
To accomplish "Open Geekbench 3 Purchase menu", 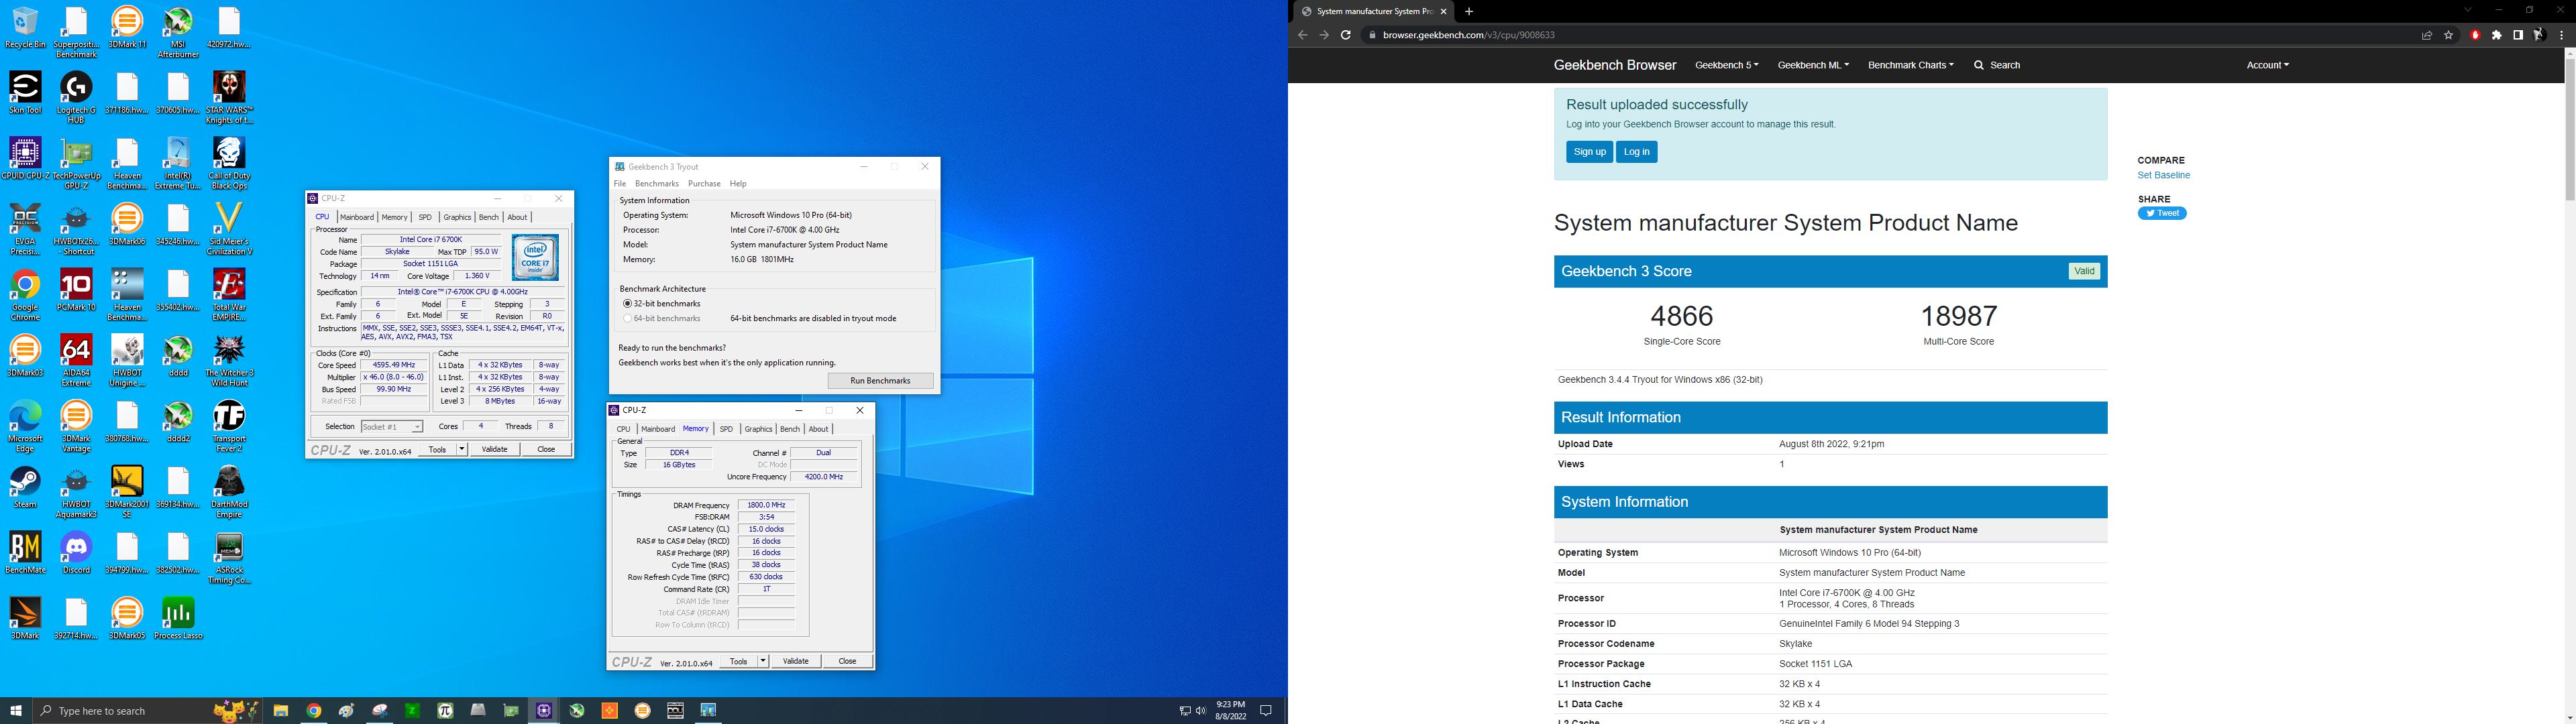I will (704, 184).
